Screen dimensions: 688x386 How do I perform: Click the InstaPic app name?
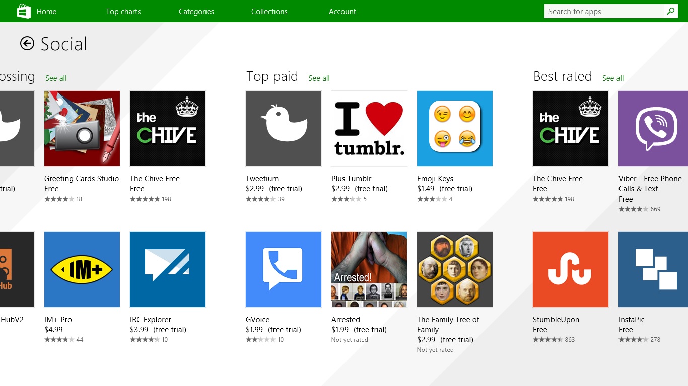632,319
